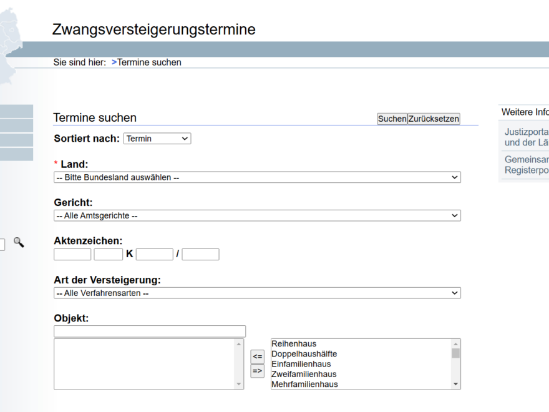
Task: Open the Gericht Amtsgerichte dropdown
Action: [x=257, y=215]
